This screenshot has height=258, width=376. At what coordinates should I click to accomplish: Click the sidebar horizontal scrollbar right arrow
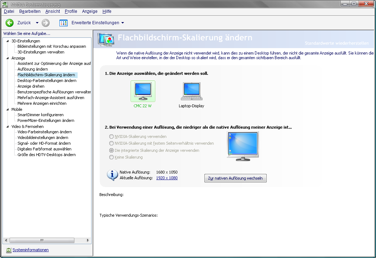[x=88, y=241]
